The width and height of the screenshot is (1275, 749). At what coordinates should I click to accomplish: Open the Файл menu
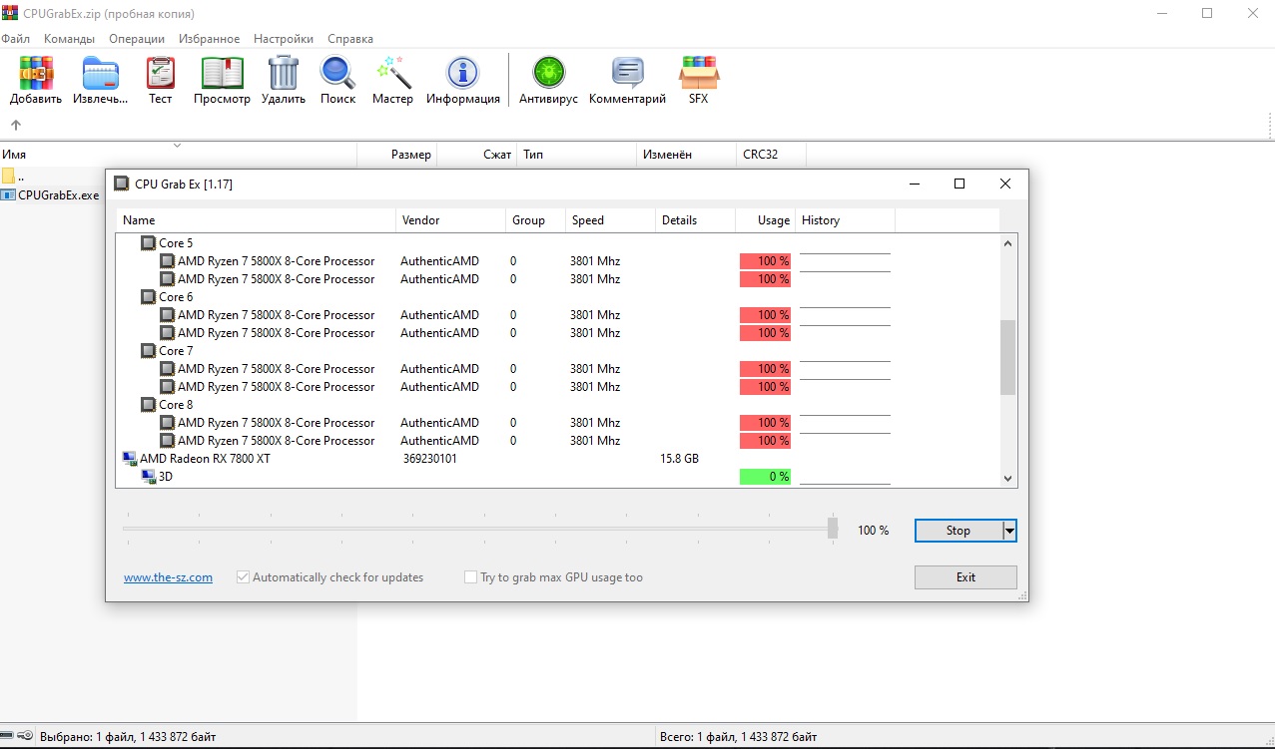click(x=15, y=39)
